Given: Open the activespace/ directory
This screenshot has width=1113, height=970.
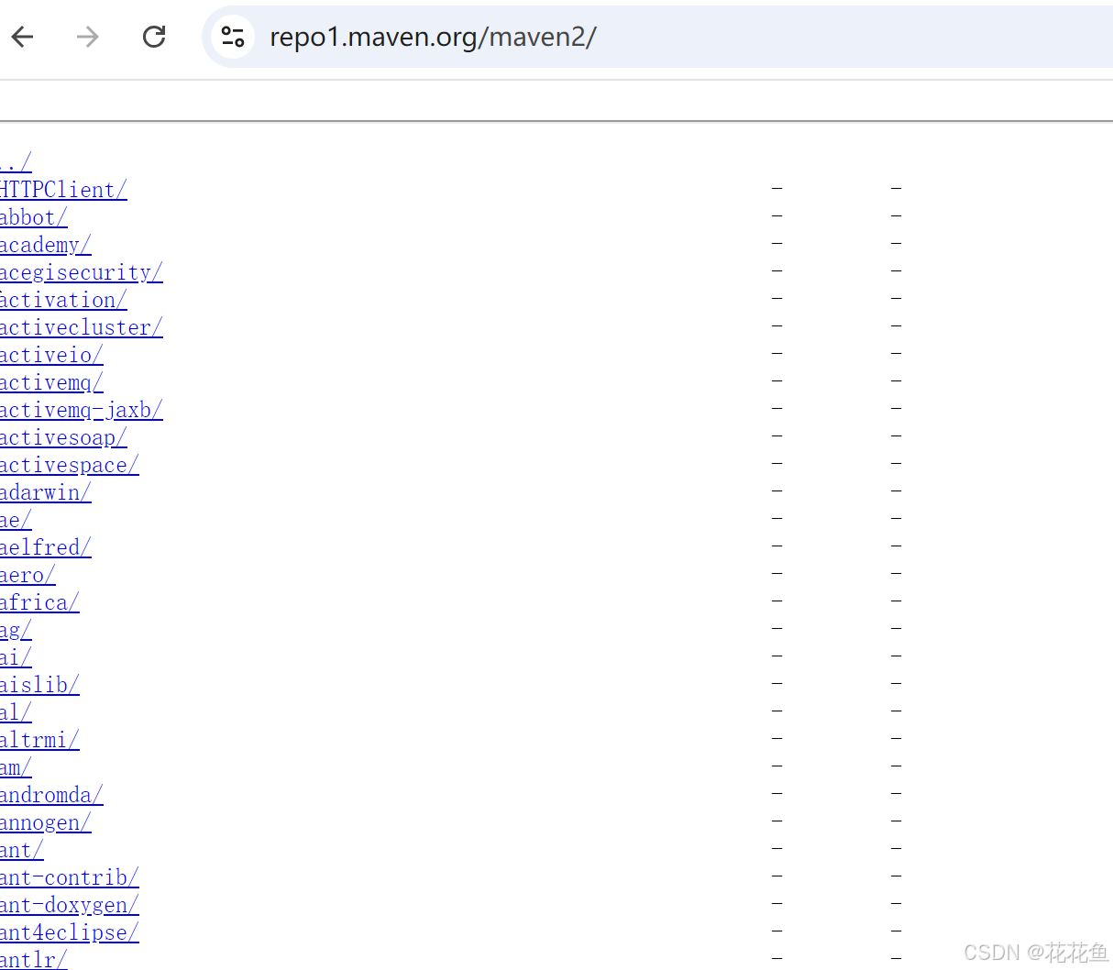Looking at the screenshot, I should click(70, 465).
